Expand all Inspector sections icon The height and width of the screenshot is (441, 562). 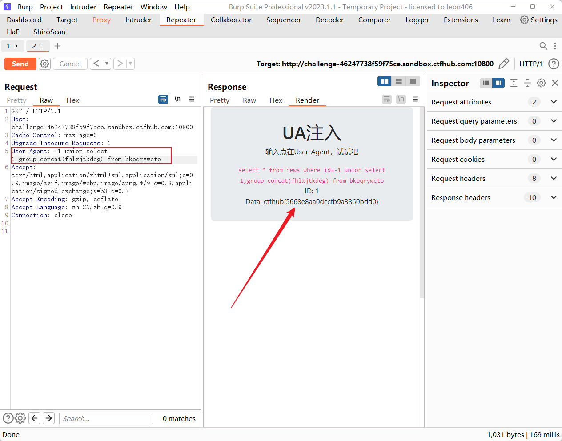tap(514, 83)
